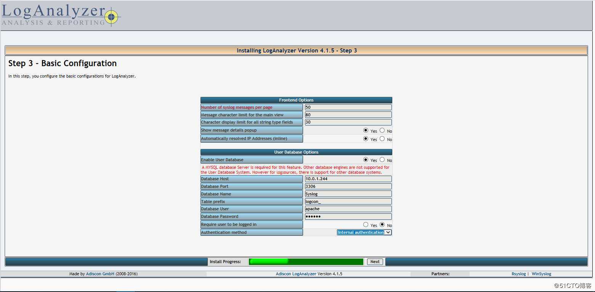
Task: Click the Number of syslog messages per page field
Action: pyautogui.click(x=348, y=107)
